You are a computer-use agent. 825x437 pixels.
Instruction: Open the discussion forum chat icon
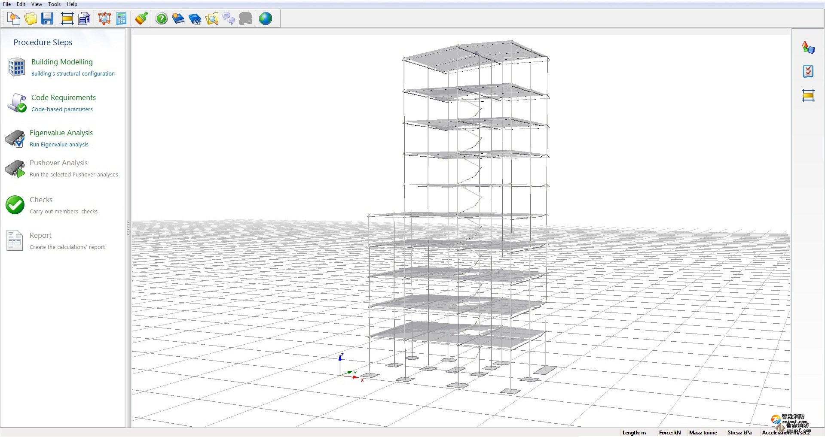pos(229,18)
